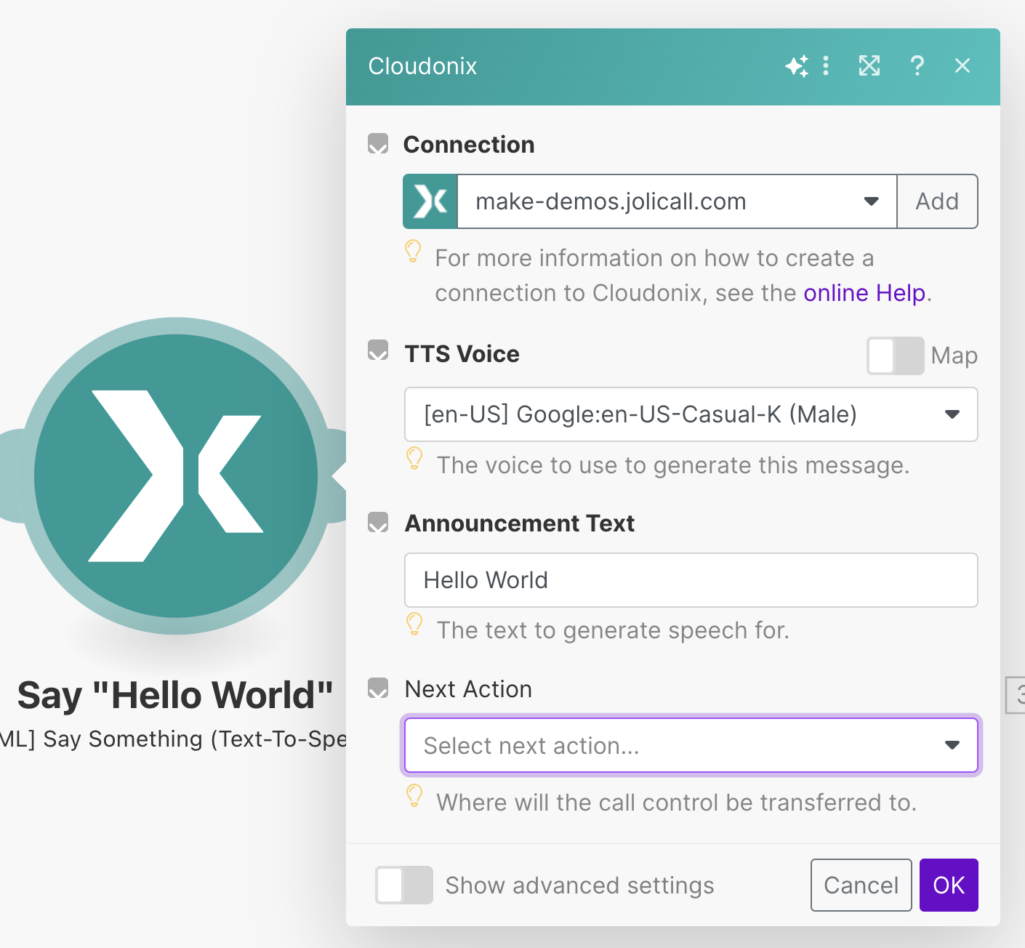Click the Announcement Text section checkbox icon
This screenshot has width=1025, height=948.
point(378,523)
